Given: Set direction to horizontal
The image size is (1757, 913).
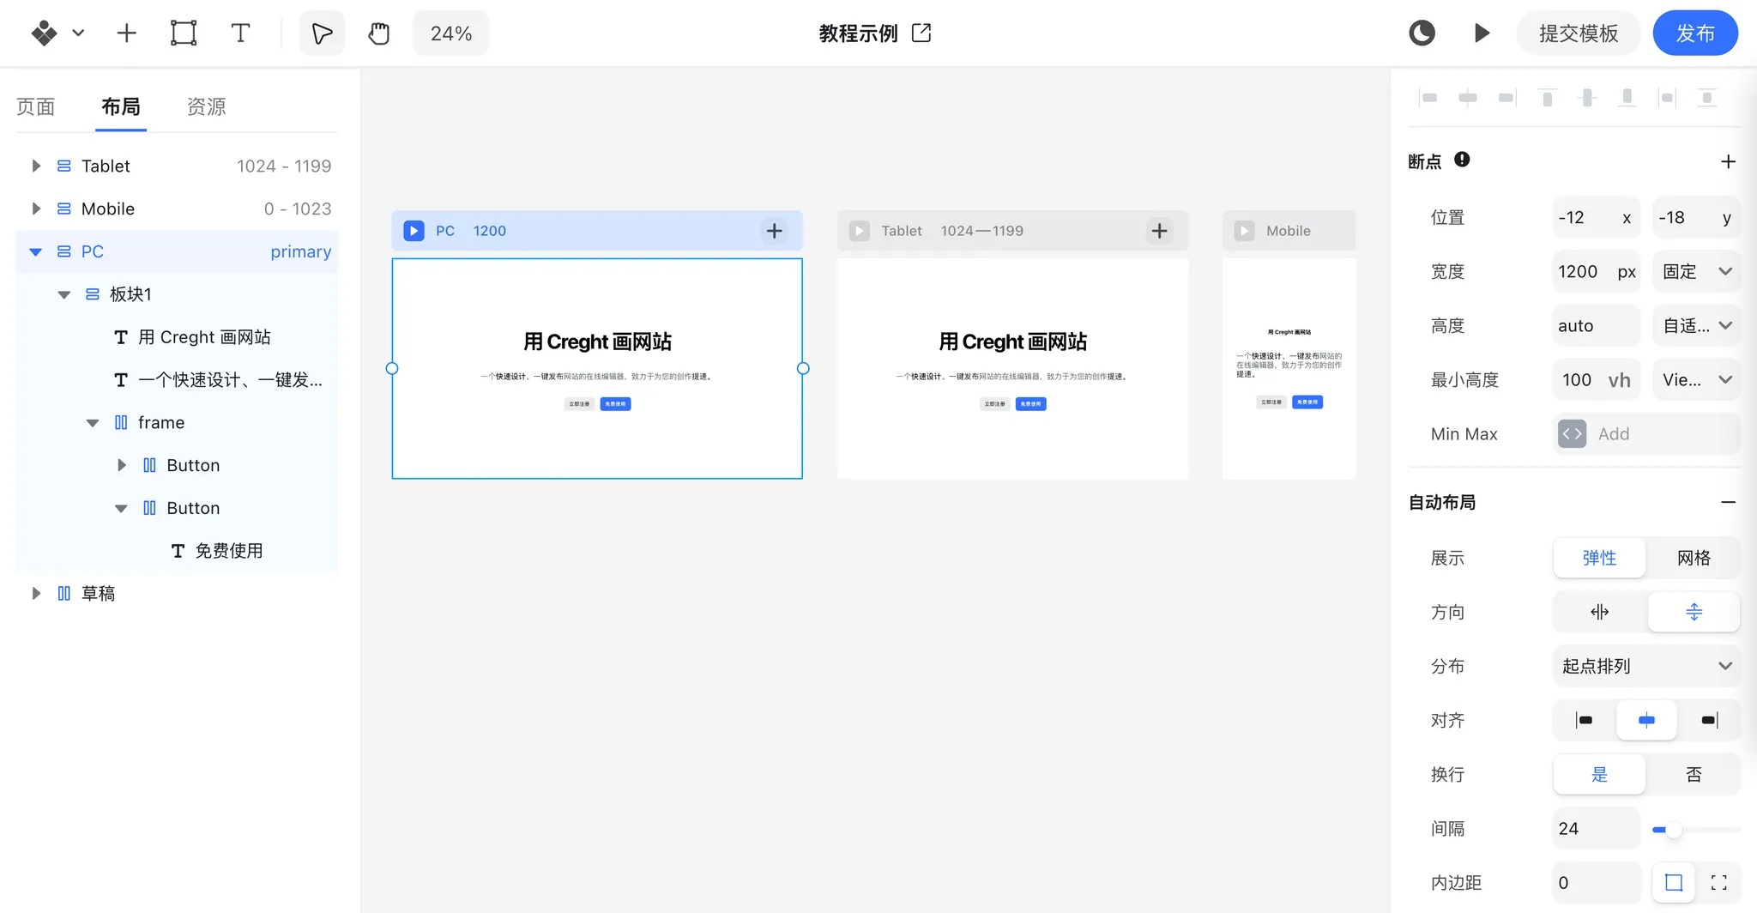Looking at the screenshot, I should click(x=1599, y=612).
